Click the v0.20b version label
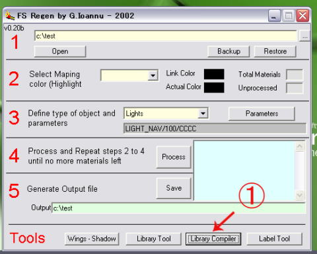The height and width of the screenshot is (254, 317). pos(14,28)
